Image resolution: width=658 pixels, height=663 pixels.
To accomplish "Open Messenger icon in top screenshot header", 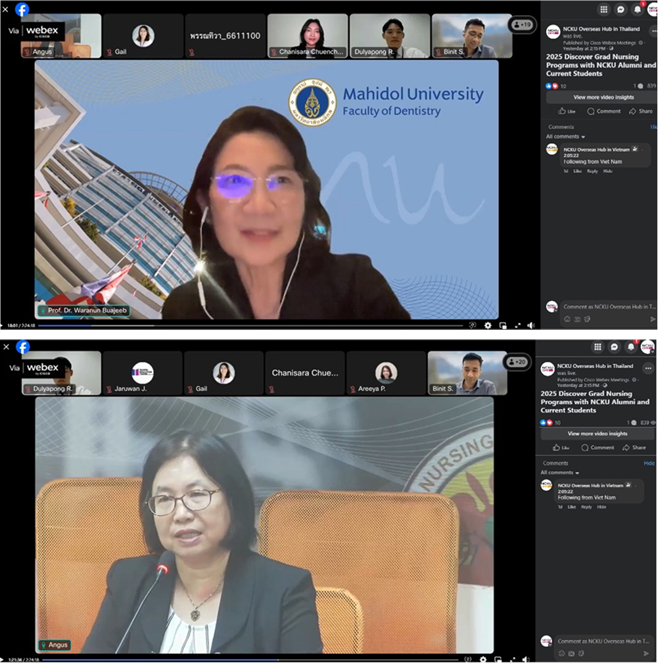I will point(621,9).
